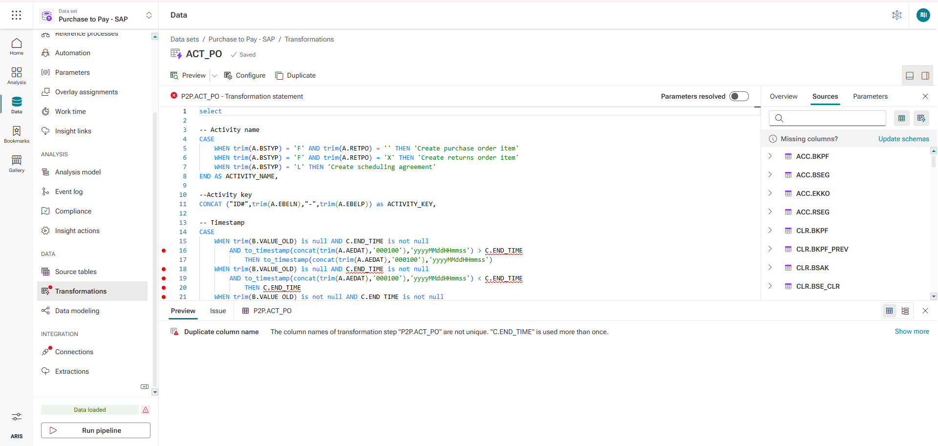938x446 pixels.
Task: Open Bookmarks in the left rail
Action: (17, 134)
